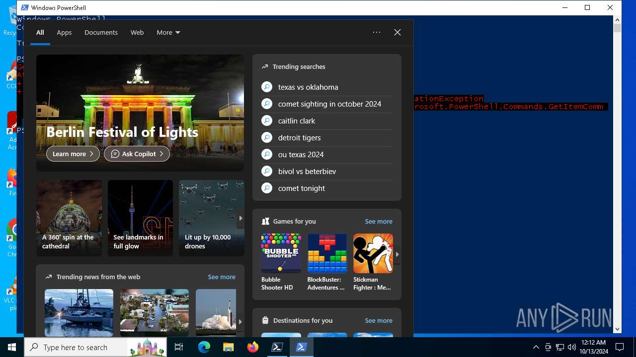Switch to first PowerShell taskbar icon
Viewport: 636px width, 357px height.
pos(277,347)
